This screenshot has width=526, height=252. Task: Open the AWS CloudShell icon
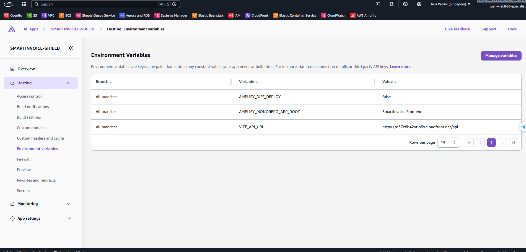pos(378,4)
